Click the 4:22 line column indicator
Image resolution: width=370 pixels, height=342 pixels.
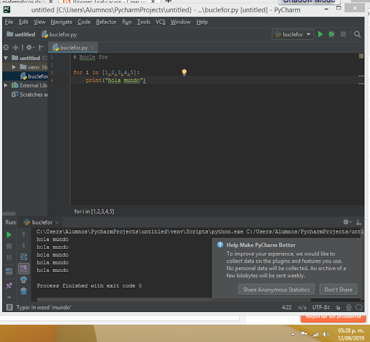(x=287, y=307)
